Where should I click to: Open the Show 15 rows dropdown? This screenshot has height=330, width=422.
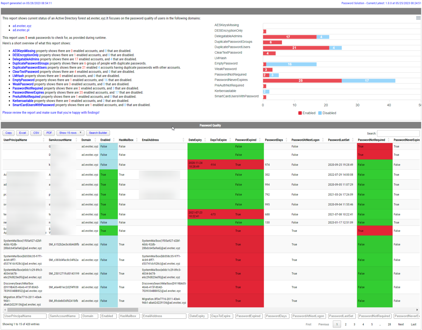click(70, 133)
